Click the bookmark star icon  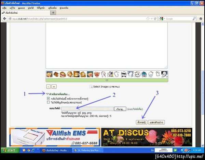click(x=148, y=19)
